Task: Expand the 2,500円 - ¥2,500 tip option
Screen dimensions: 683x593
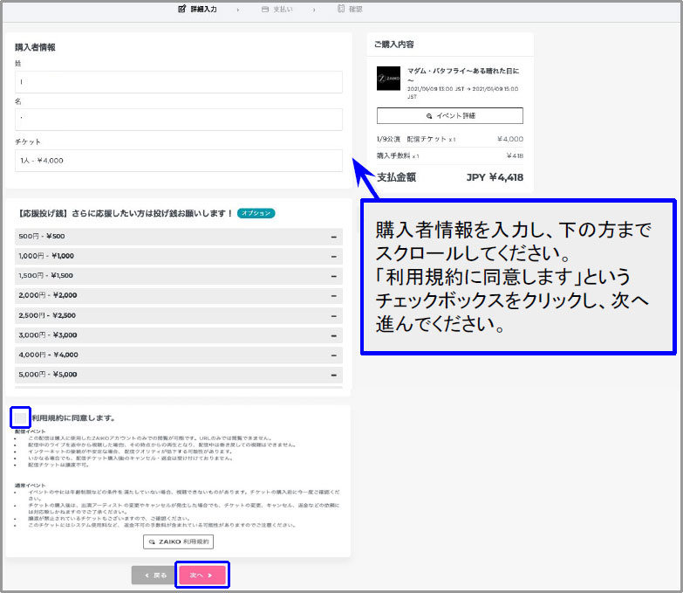Action: pos(179,315)
